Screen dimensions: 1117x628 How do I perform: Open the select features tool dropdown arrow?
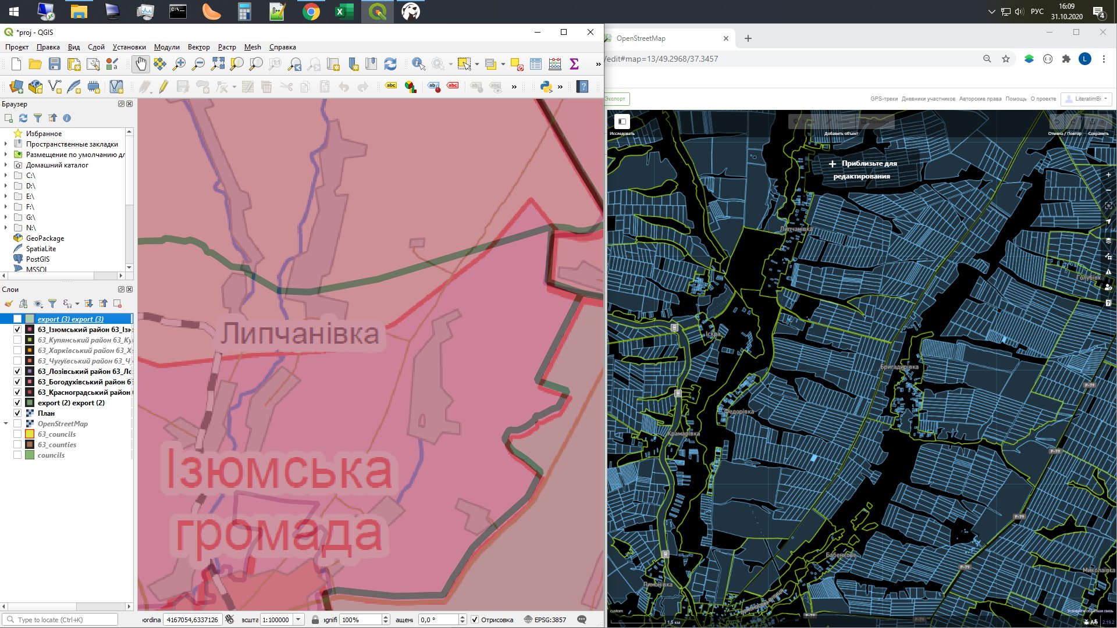click(476, 64)
